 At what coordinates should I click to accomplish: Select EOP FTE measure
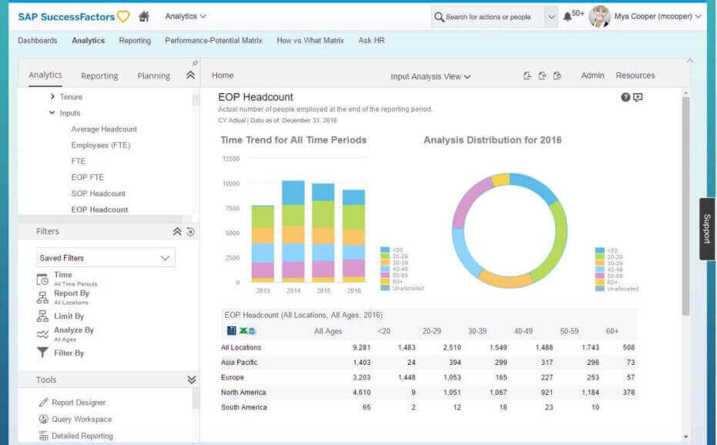pyautogui.click(x=87, y=177)
